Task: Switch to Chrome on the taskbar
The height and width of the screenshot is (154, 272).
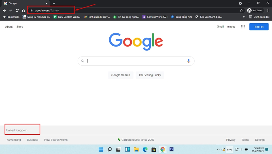Action: pos(163,149)
